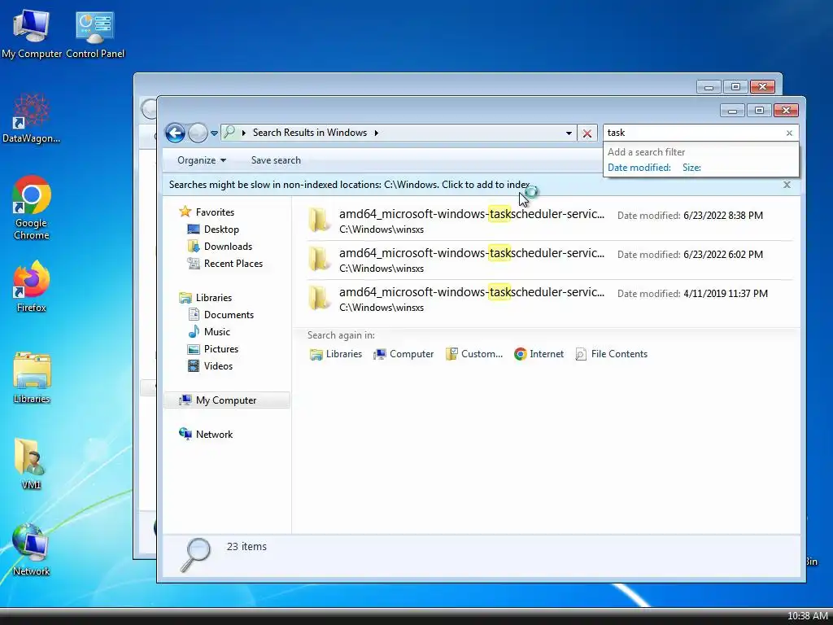The image size is (833, 625).
Task: Open the Libraries desktop icon
Action: [x=32, y=378]
